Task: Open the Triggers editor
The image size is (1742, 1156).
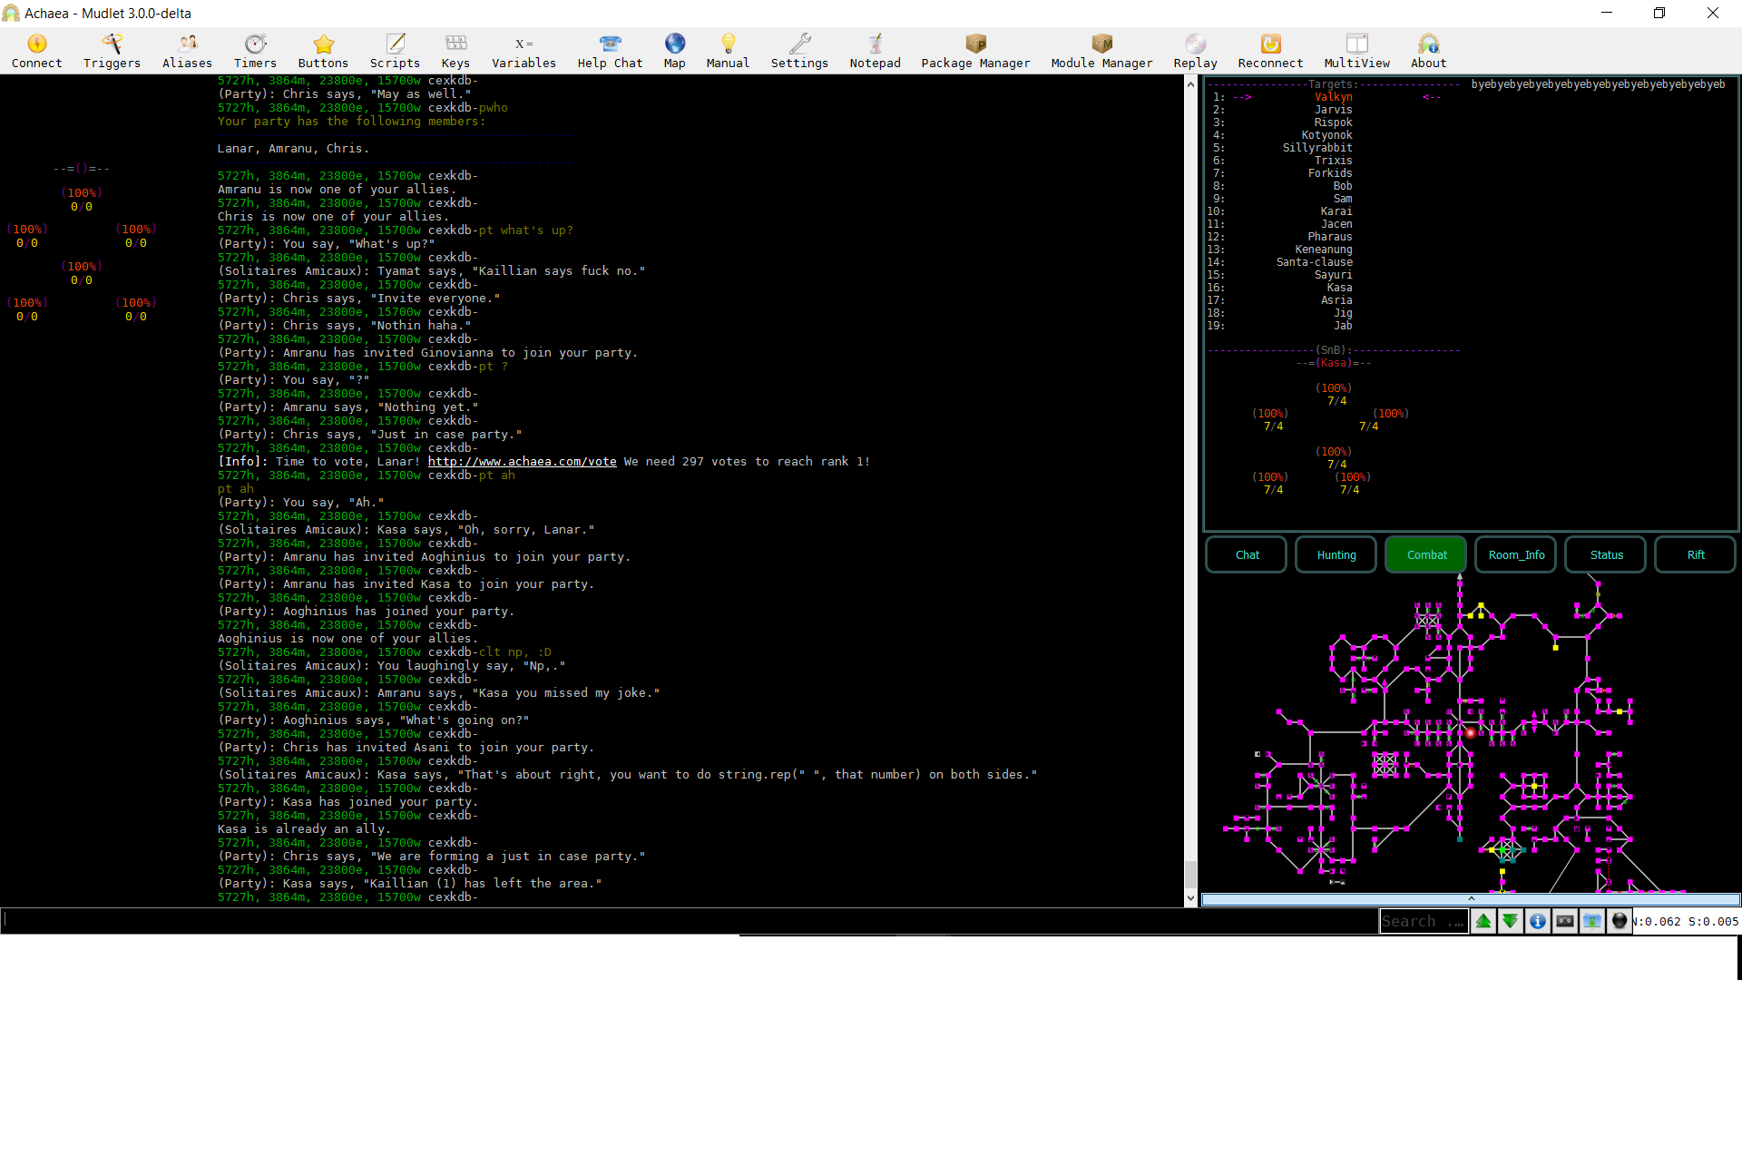Action: (x=112, y=51)
